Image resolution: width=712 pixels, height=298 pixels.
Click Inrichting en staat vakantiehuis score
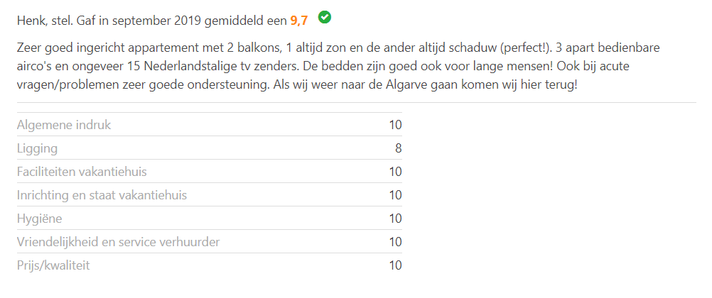395,196
